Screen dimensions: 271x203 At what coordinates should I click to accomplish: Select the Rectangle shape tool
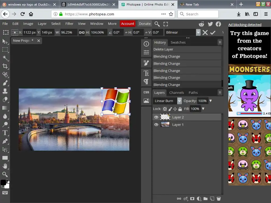5,158
